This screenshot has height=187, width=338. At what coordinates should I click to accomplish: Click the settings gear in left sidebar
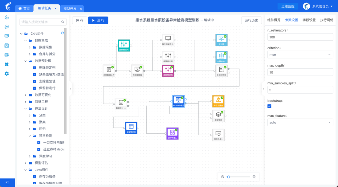(7, 74)
